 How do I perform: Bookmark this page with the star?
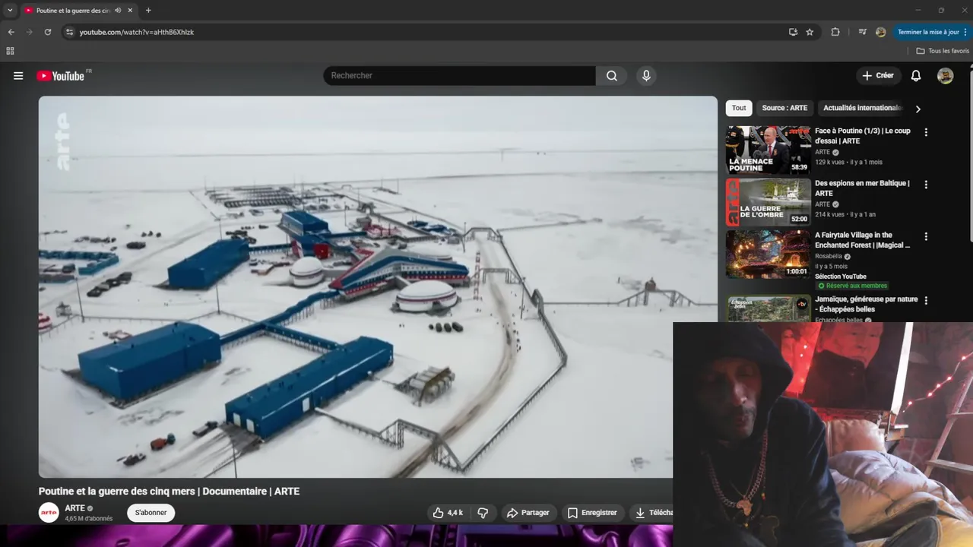[810, 32]
